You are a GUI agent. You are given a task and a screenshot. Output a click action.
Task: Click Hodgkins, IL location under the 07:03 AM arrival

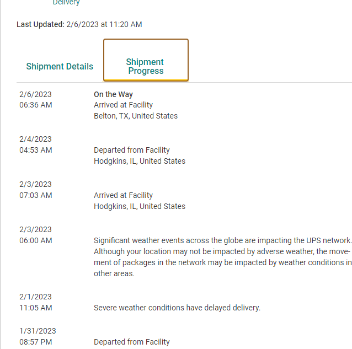[140, 206]
